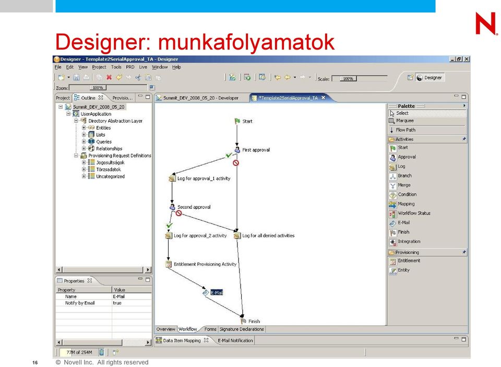The image size is (501, 367).
Task: Click the Log for approval_1 activity node
Action: pos(200,179)
